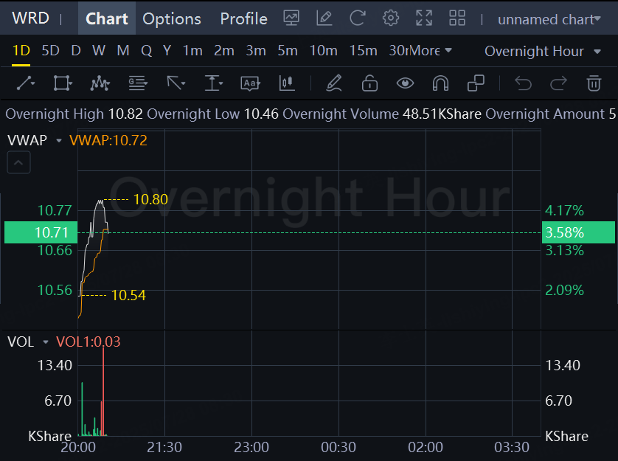Click the Overnight High 10.82 text
Screen dimensions: 618x461
pyautogui.click(x=74, y=114)
